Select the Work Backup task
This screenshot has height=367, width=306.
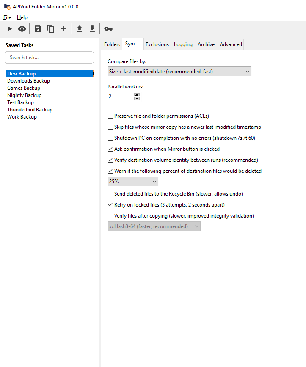[50, 117]
